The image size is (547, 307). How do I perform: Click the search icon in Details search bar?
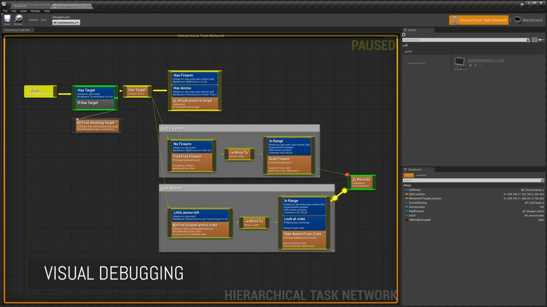point(528,40)
